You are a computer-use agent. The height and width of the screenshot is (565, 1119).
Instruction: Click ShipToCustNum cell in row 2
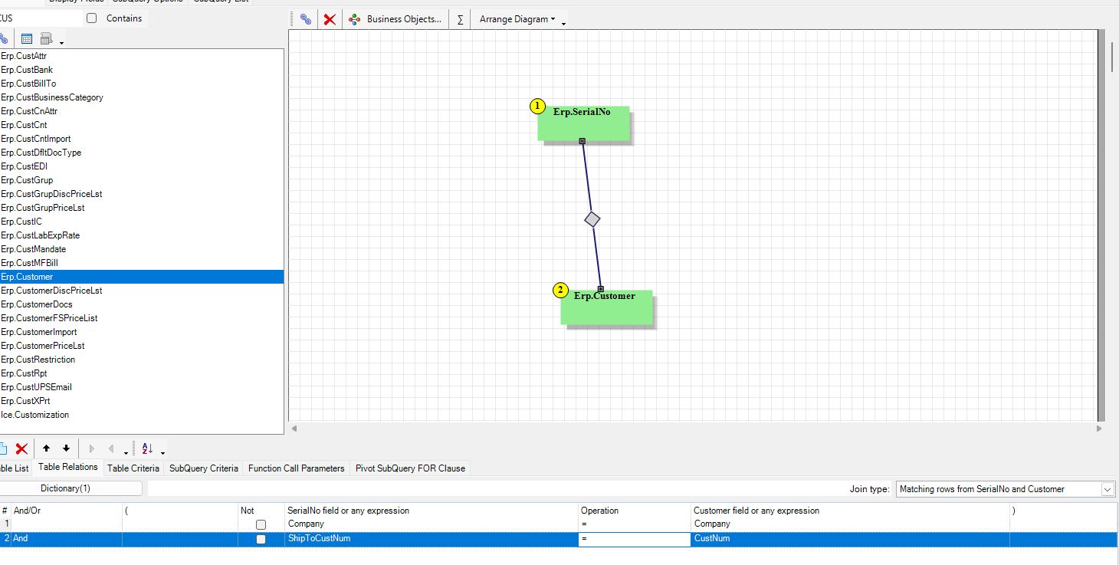point(432,539)
